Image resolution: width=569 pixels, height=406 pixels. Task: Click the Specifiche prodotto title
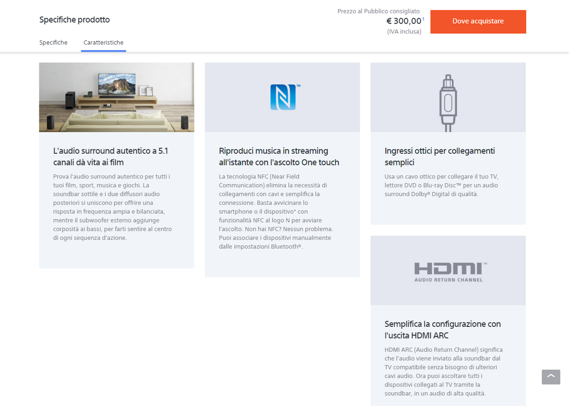74,20
